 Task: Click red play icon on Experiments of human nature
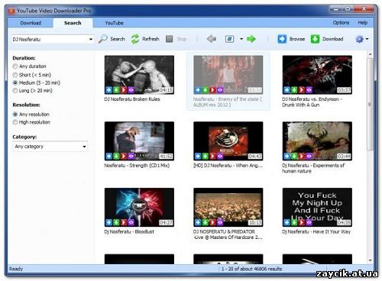tap(302, 156)
